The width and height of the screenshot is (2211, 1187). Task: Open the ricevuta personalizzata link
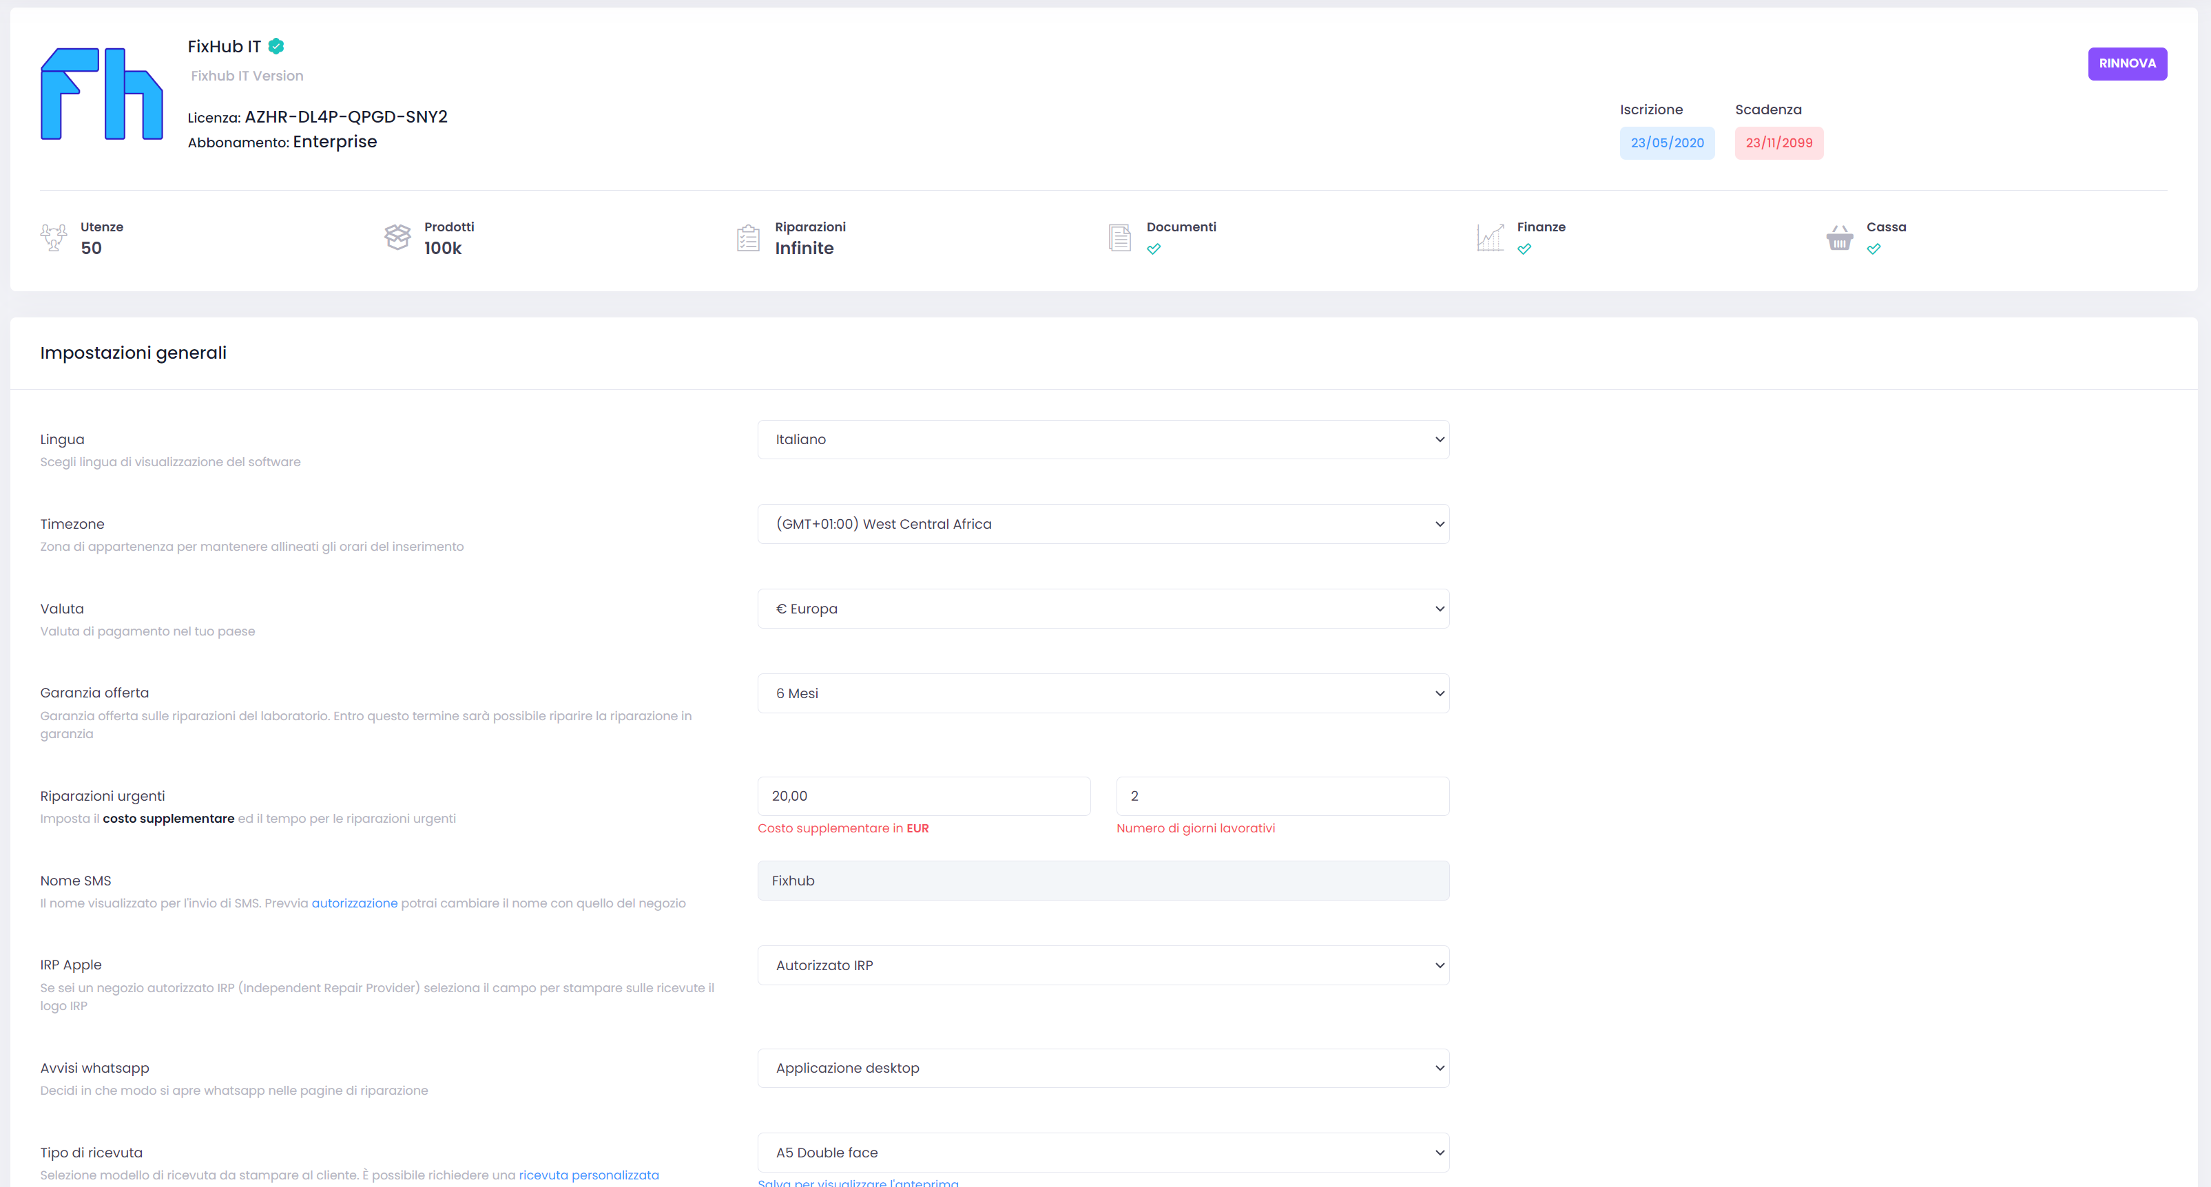pyautogui.click(x=589, y=1175)
